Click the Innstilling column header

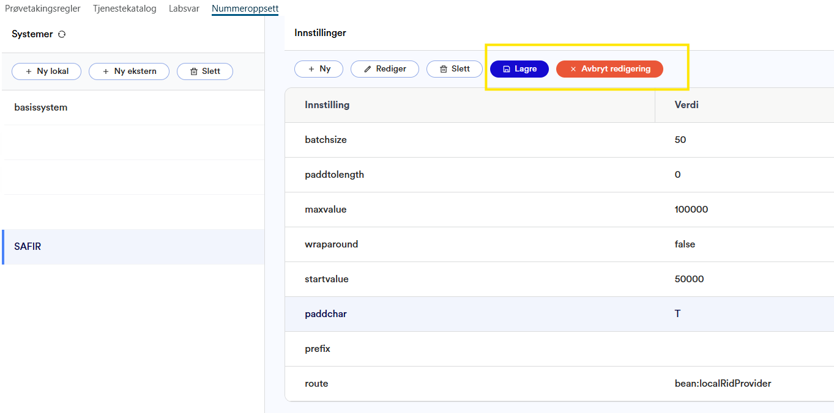coord(327,105)
